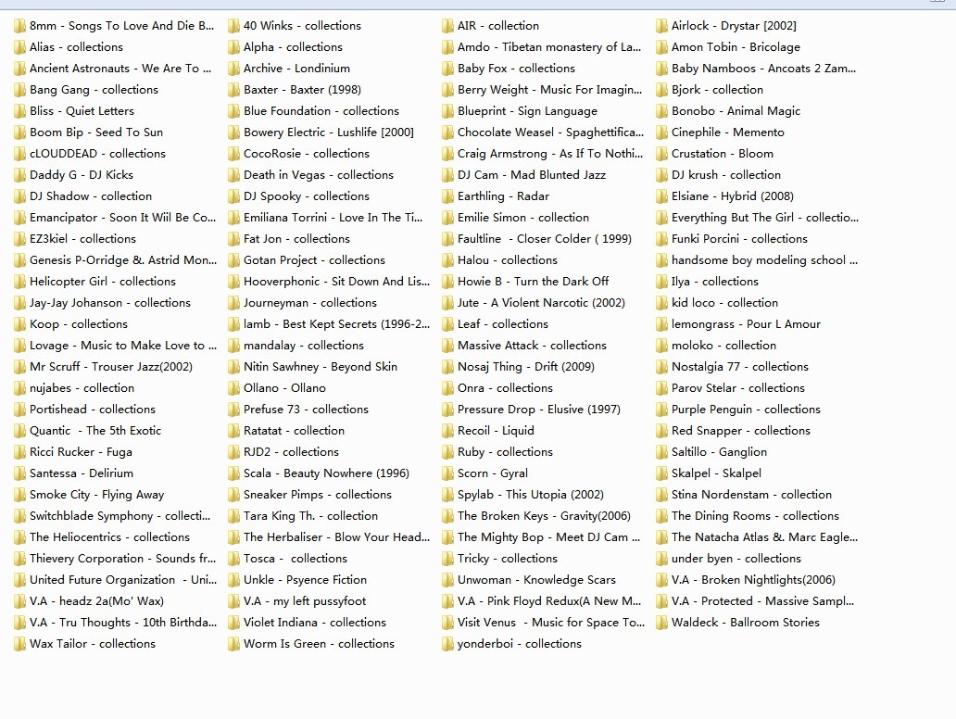
Task: Select Bang Gang - collections
Action: (94, 90)
